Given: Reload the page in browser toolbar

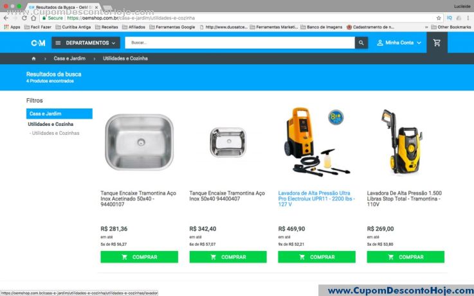Looking at the screenshot, I should click(x=24, y=18).
